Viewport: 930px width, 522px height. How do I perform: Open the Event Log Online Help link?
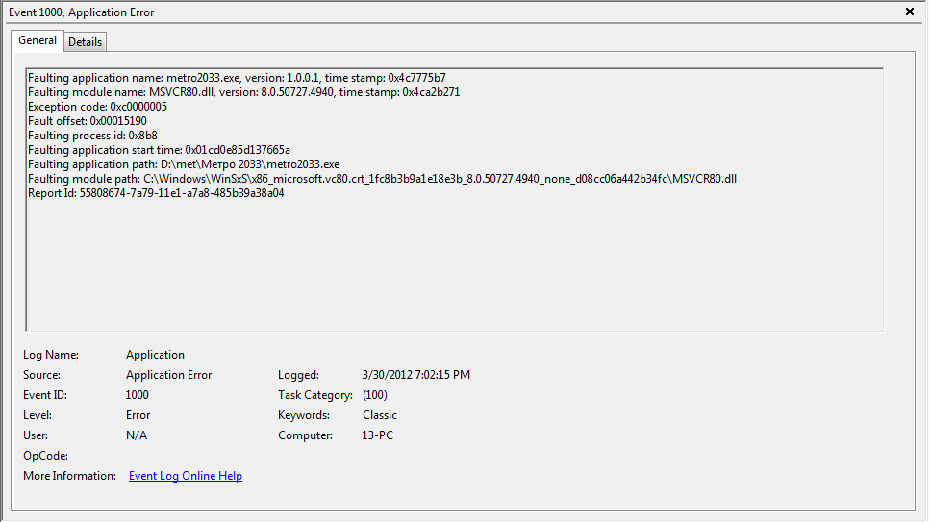185,476
